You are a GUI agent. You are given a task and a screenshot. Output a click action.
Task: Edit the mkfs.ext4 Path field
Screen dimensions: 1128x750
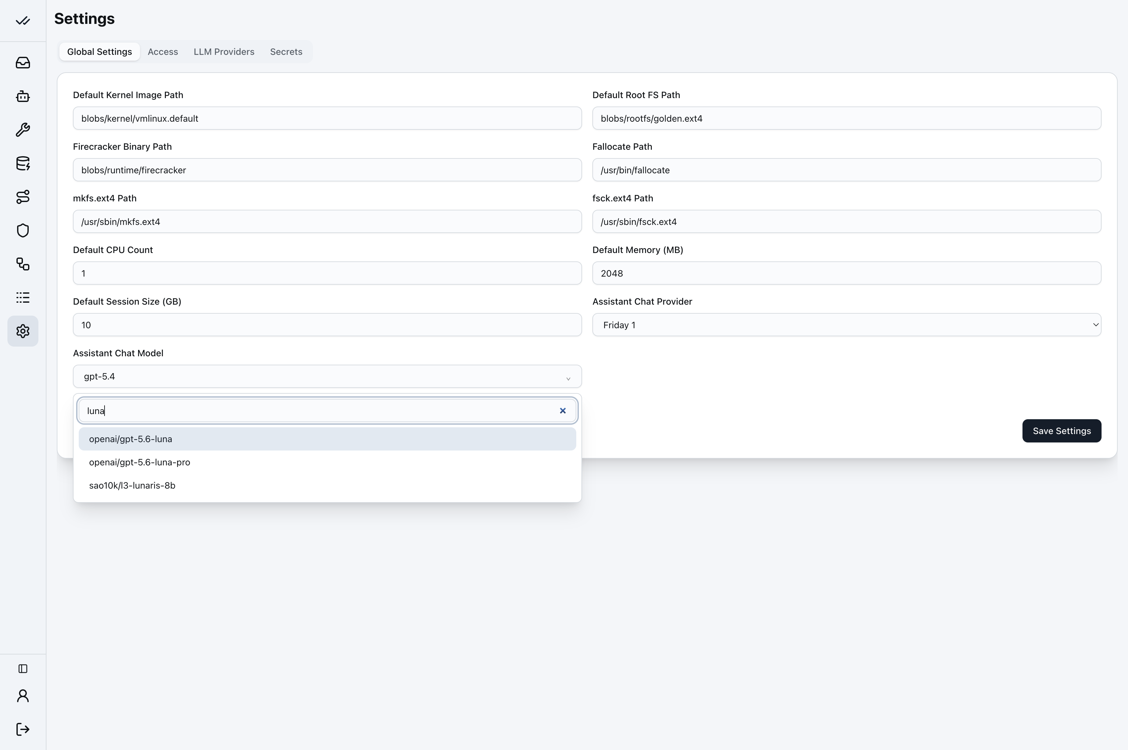(x=327, y=221)
